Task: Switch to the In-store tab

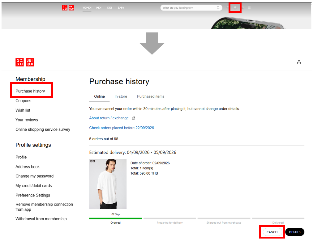Action: tap(121, 96)
